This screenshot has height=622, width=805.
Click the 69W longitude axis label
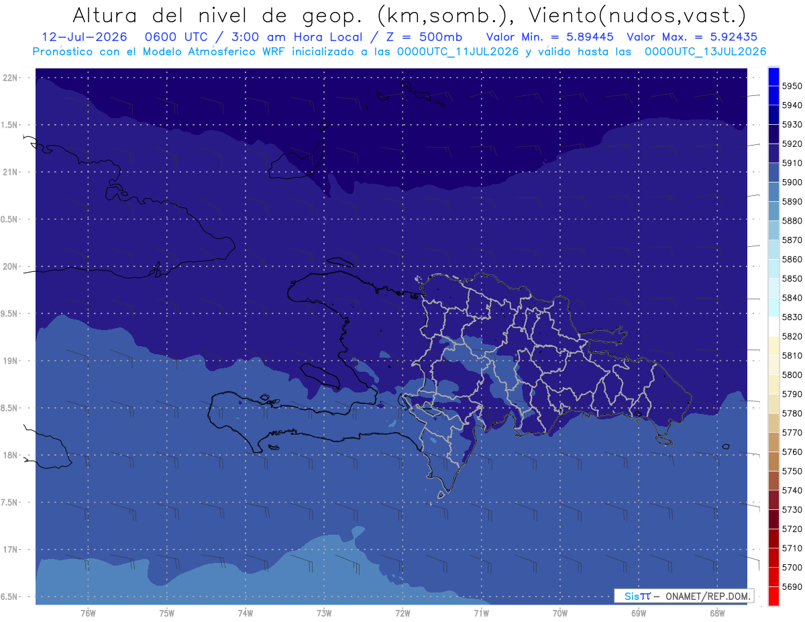pos(638,613)
